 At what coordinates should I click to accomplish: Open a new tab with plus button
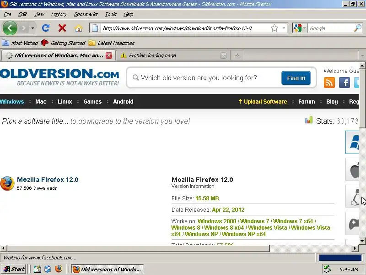click(237, 55)
